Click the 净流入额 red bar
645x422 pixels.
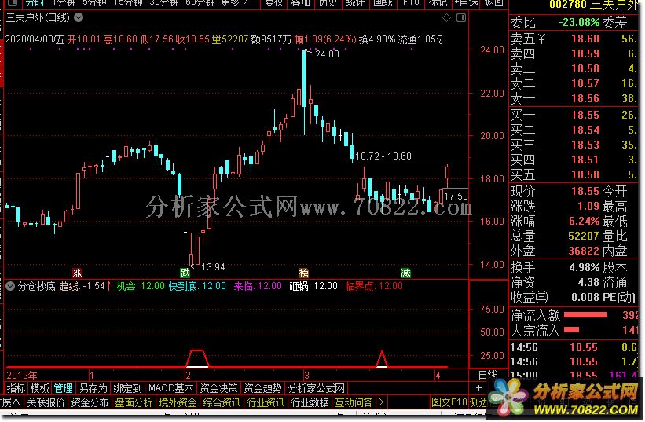(585, 316)
